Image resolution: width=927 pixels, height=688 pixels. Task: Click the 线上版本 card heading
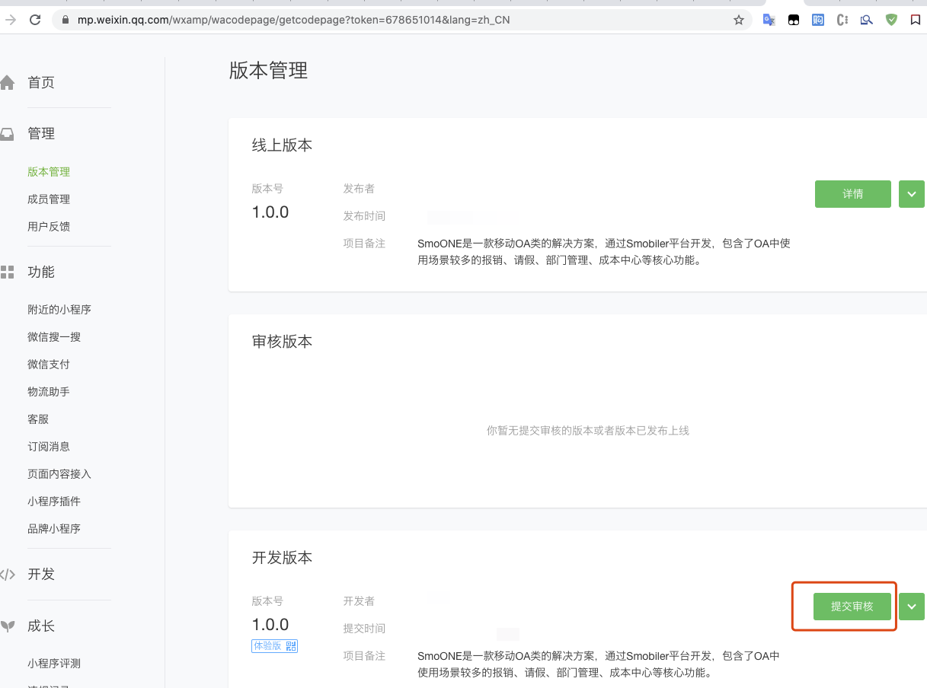tap(283, 145)
